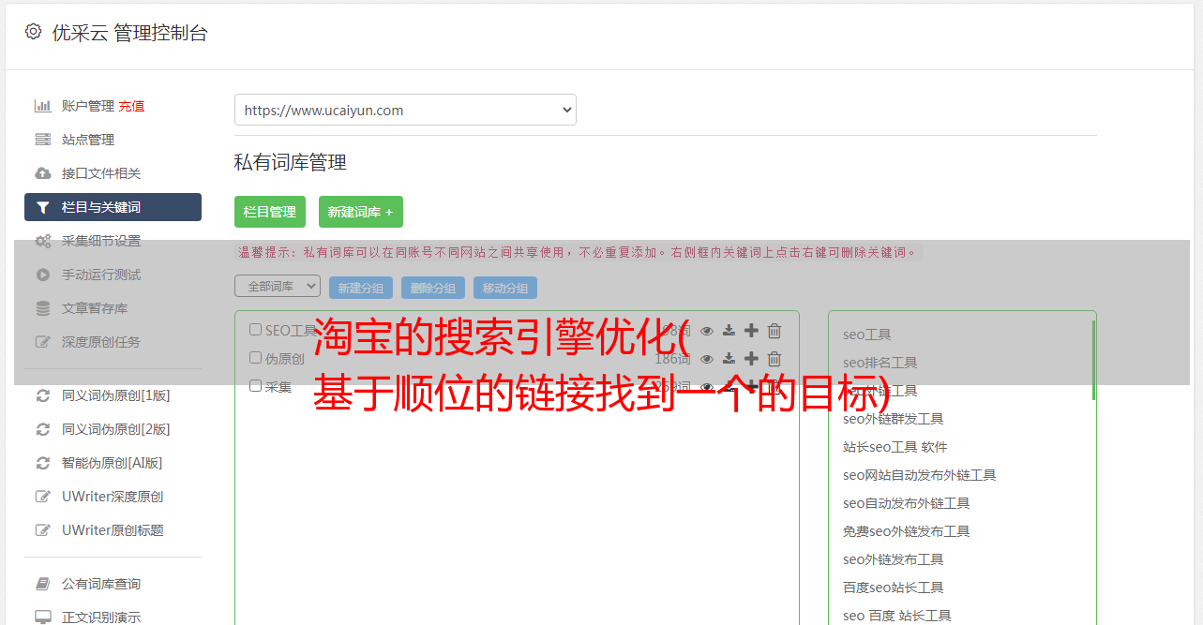Select keyword 'seo工具' in the right list
Image resolution: width=1203 pixels, height=625 pixels.
pos(867,335)
